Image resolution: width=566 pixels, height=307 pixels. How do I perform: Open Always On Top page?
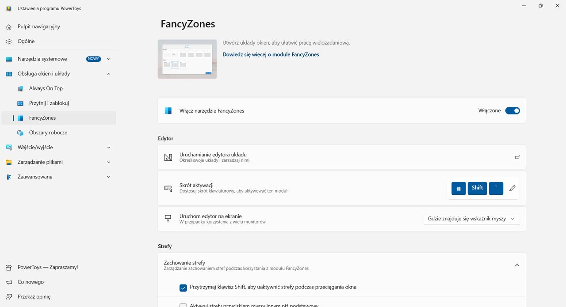point(58,88)
